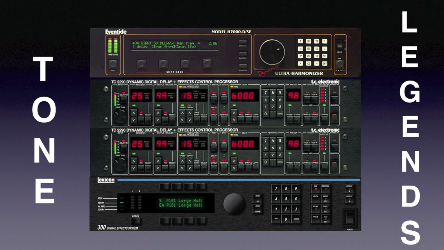Click digit 9 on the Eventide keypad

click(316, 56)
